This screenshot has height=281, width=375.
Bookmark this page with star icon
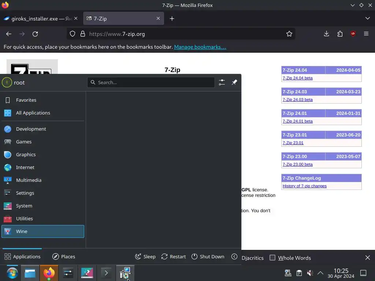[x=289, y=34]
